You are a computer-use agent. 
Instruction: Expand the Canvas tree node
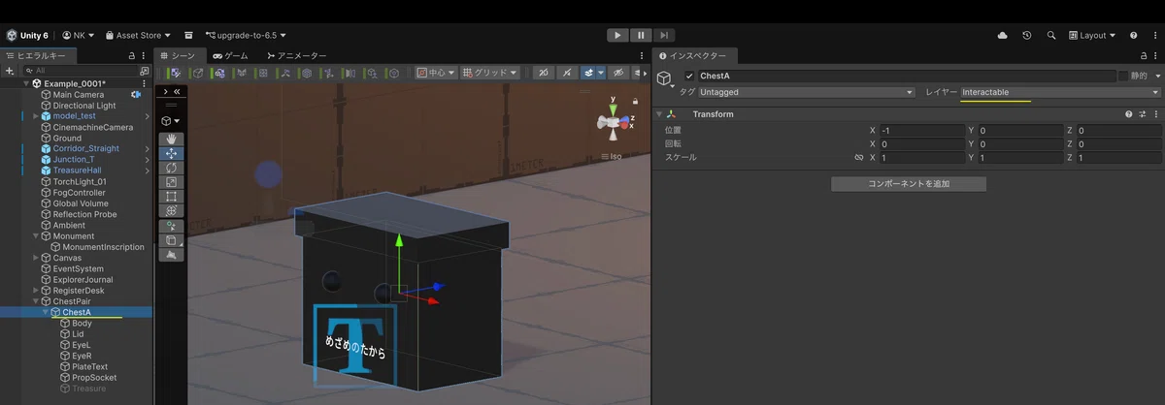[36, 258]
